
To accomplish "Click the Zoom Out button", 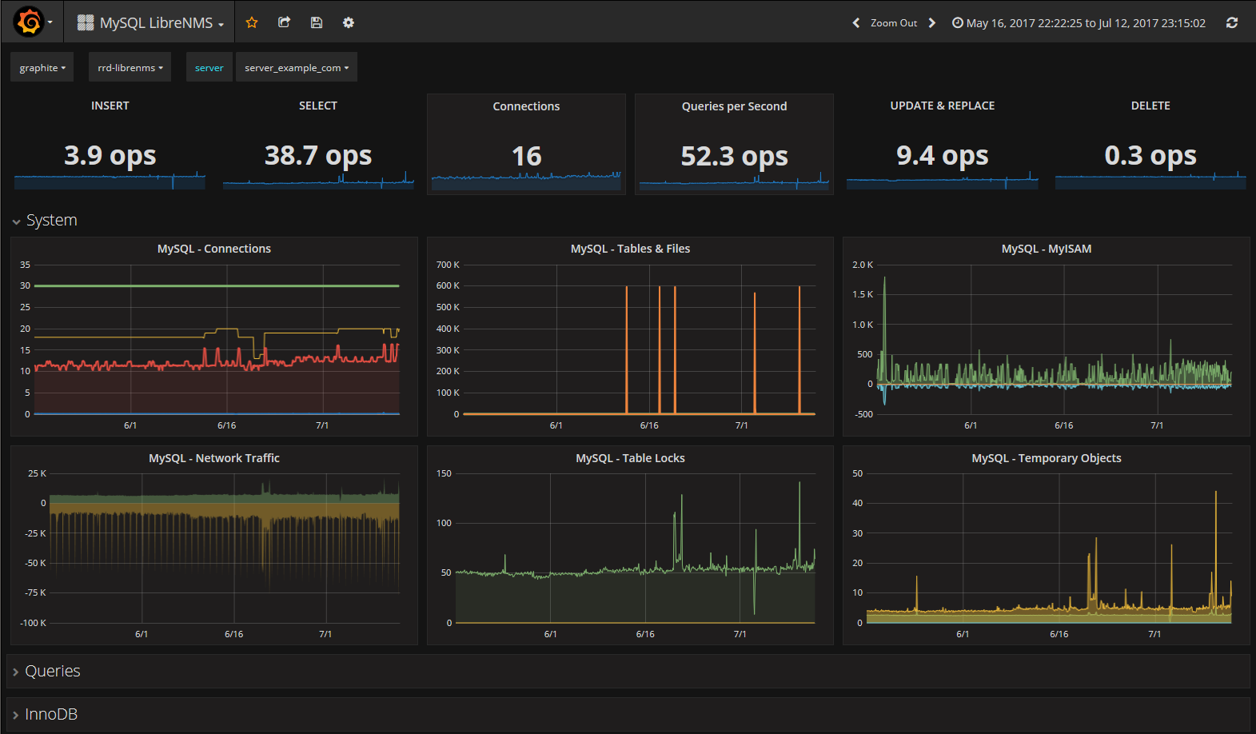I will [893, 23].
